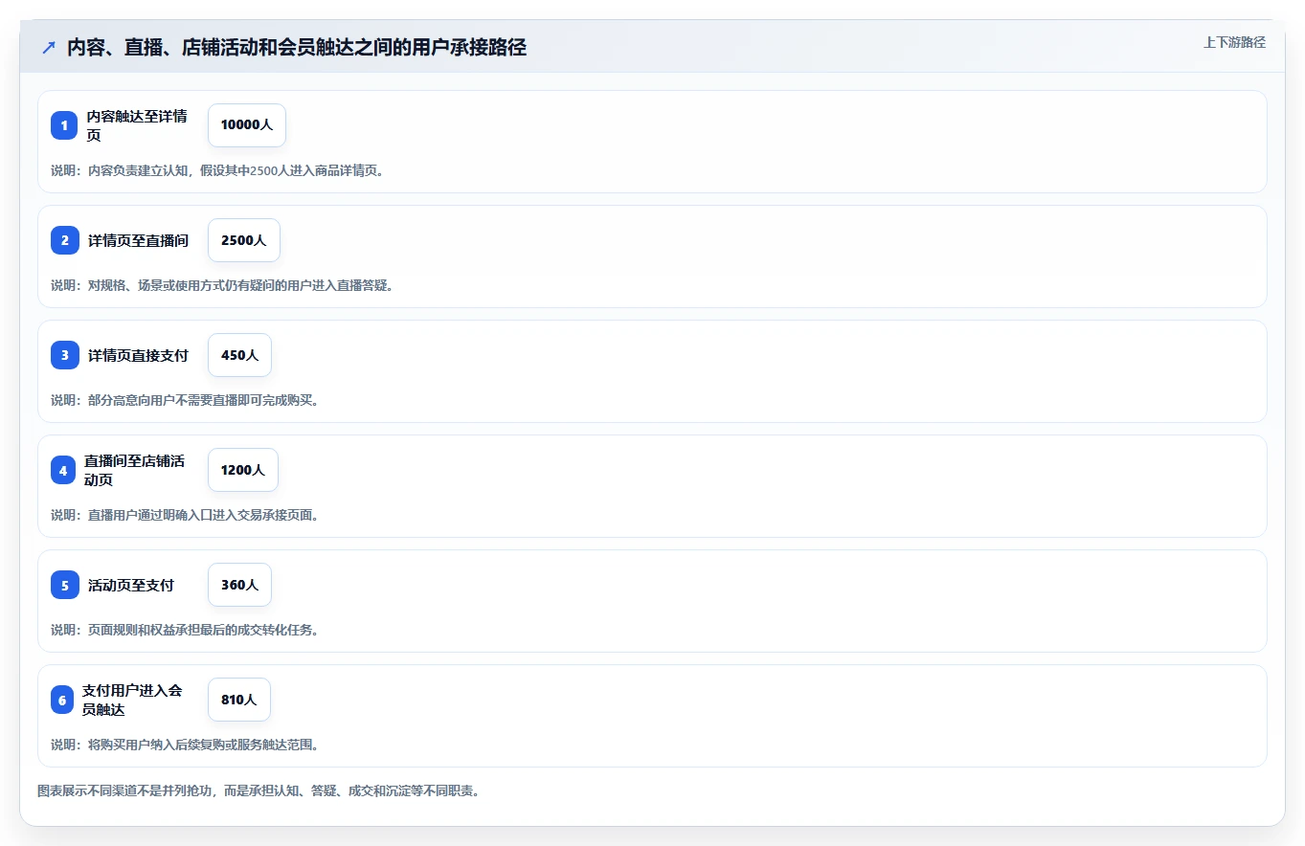Click the note about 页面规则和权益
Image resolution: width=1305 pixels, height=846 pixels.
pos(185,630)
